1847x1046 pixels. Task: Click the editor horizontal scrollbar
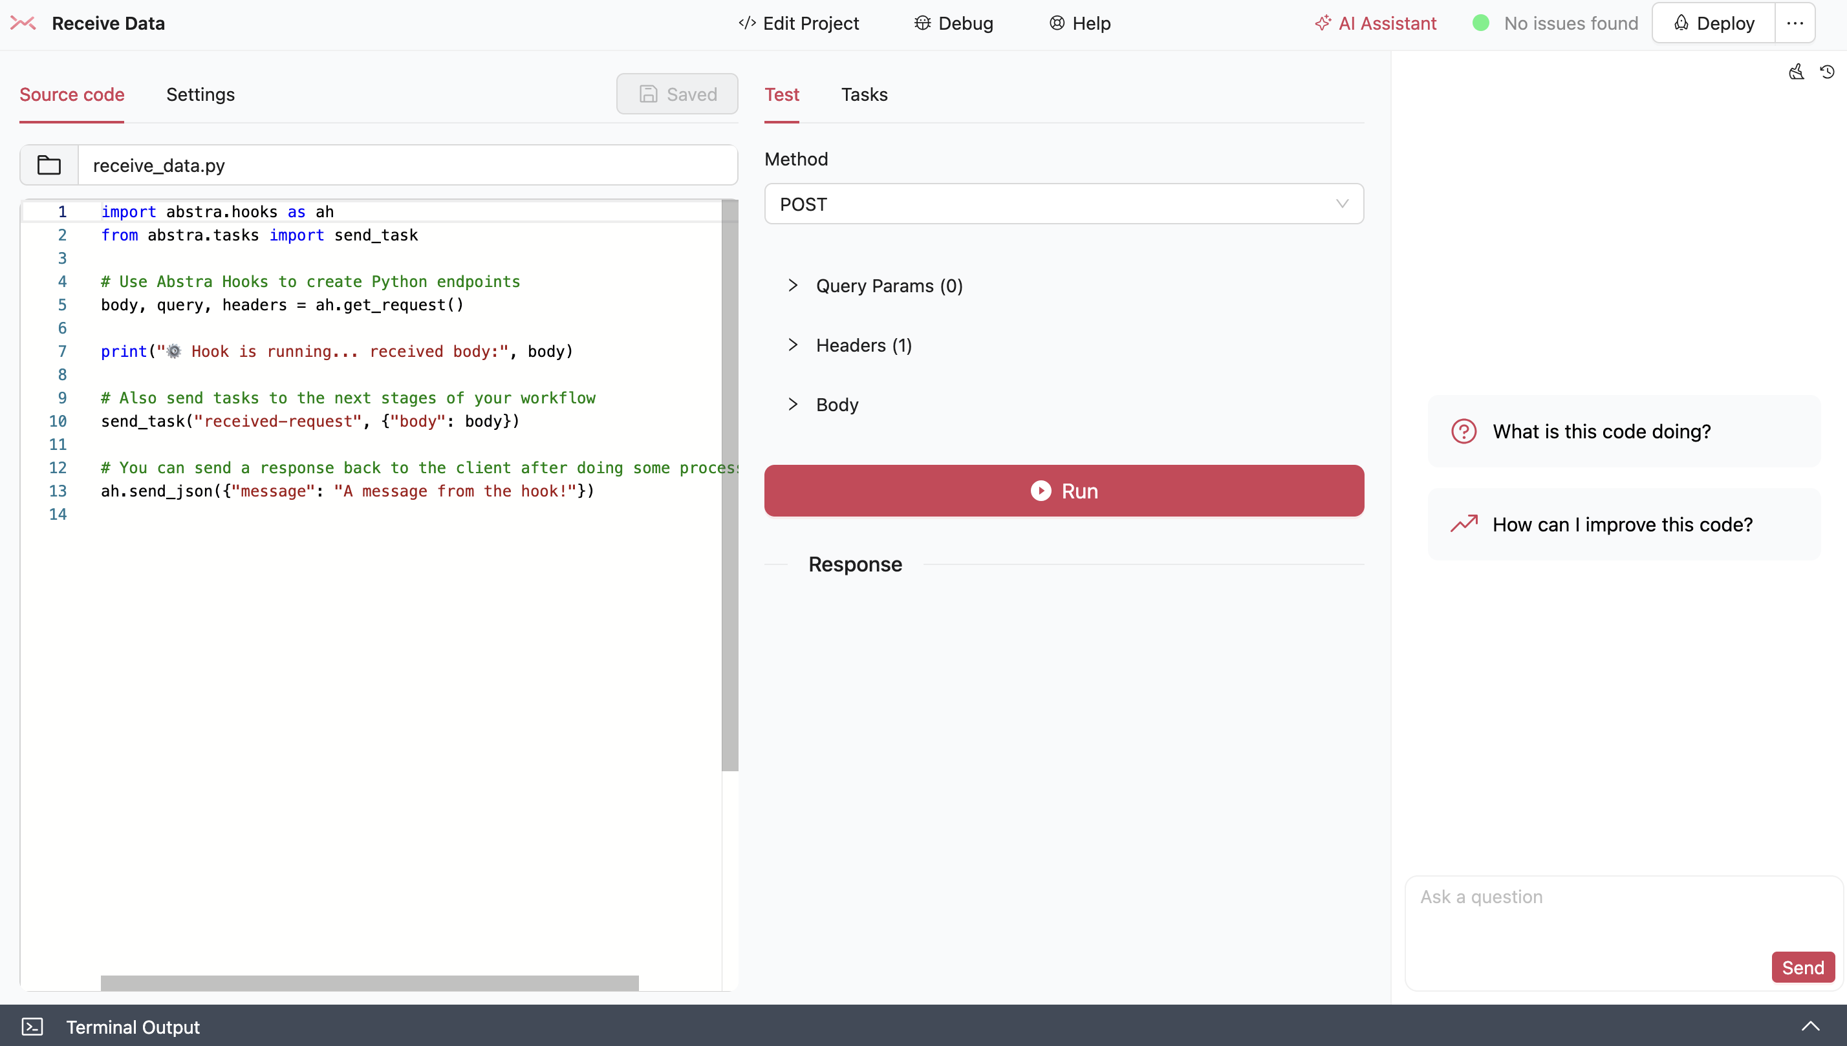pyautogui.click(x=369, y=983)
